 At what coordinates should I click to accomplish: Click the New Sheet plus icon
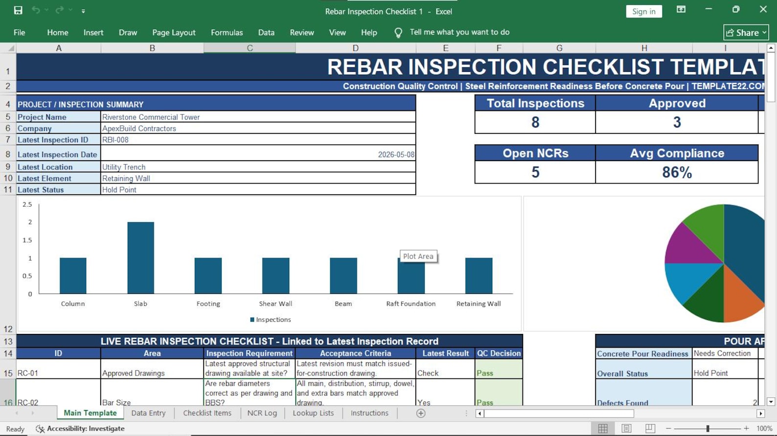tap(421, 414)
